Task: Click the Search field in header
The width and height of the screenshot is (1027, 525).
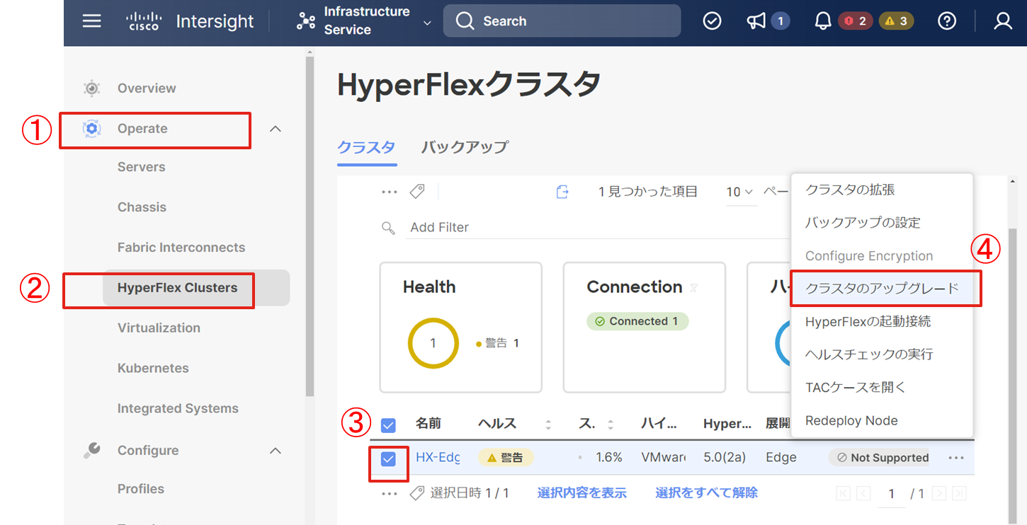Action: 562,21
